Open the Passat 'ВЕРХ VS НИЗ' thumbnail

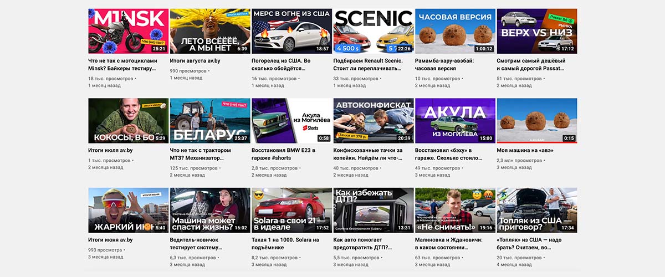(537, 31)
